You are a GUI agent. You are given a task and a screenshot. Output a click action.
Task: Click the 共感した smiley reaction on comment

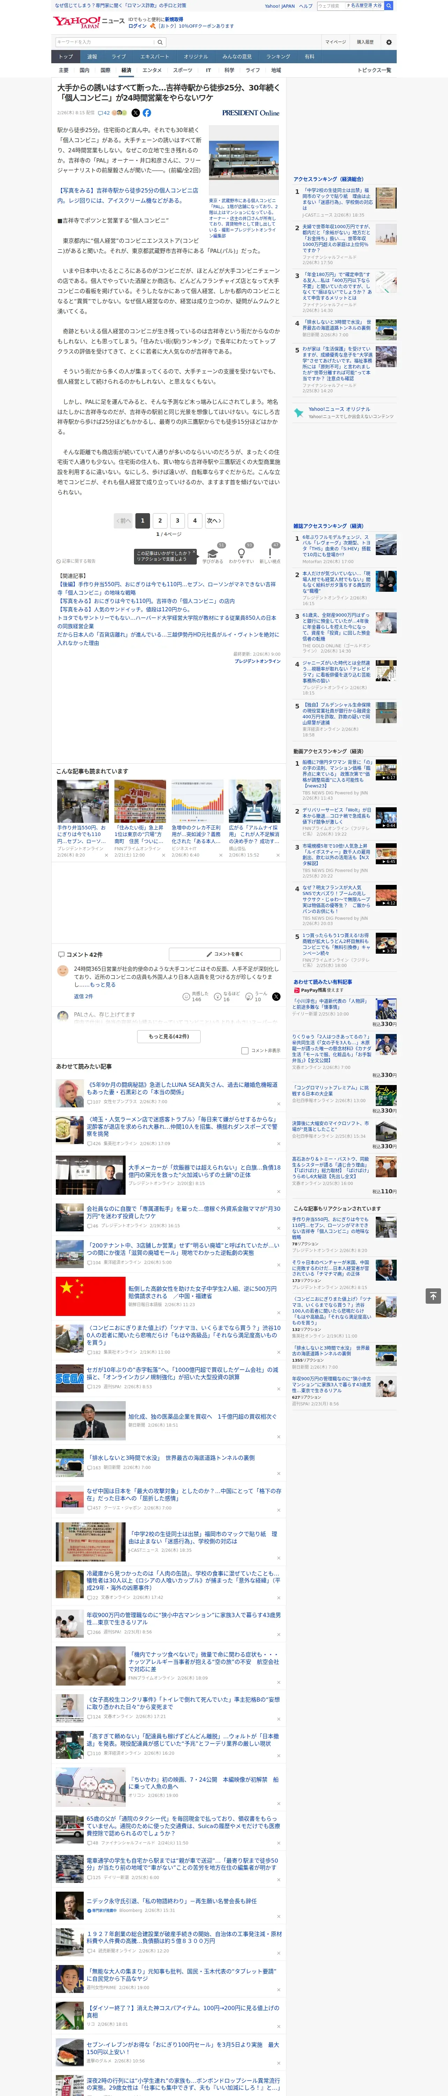click(196, 996)
